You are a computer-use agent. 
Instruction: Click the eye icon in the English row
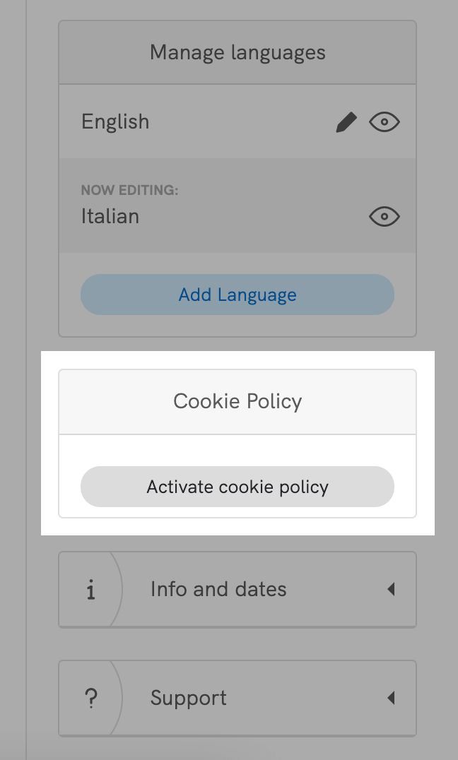[x=384, y=121]
